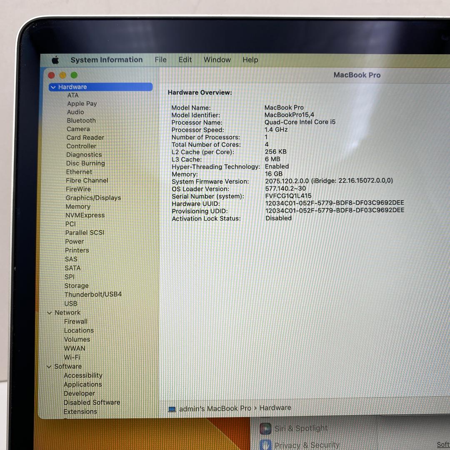Open the File menu
The height and width of the screenshot is (450, 450).
pyautogui.click(x=160, y=60)
